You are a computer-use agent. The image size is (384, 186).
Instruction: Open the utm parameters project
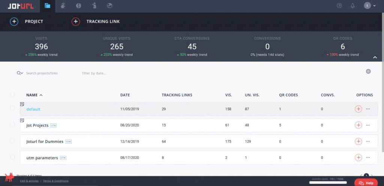(42, 158)
